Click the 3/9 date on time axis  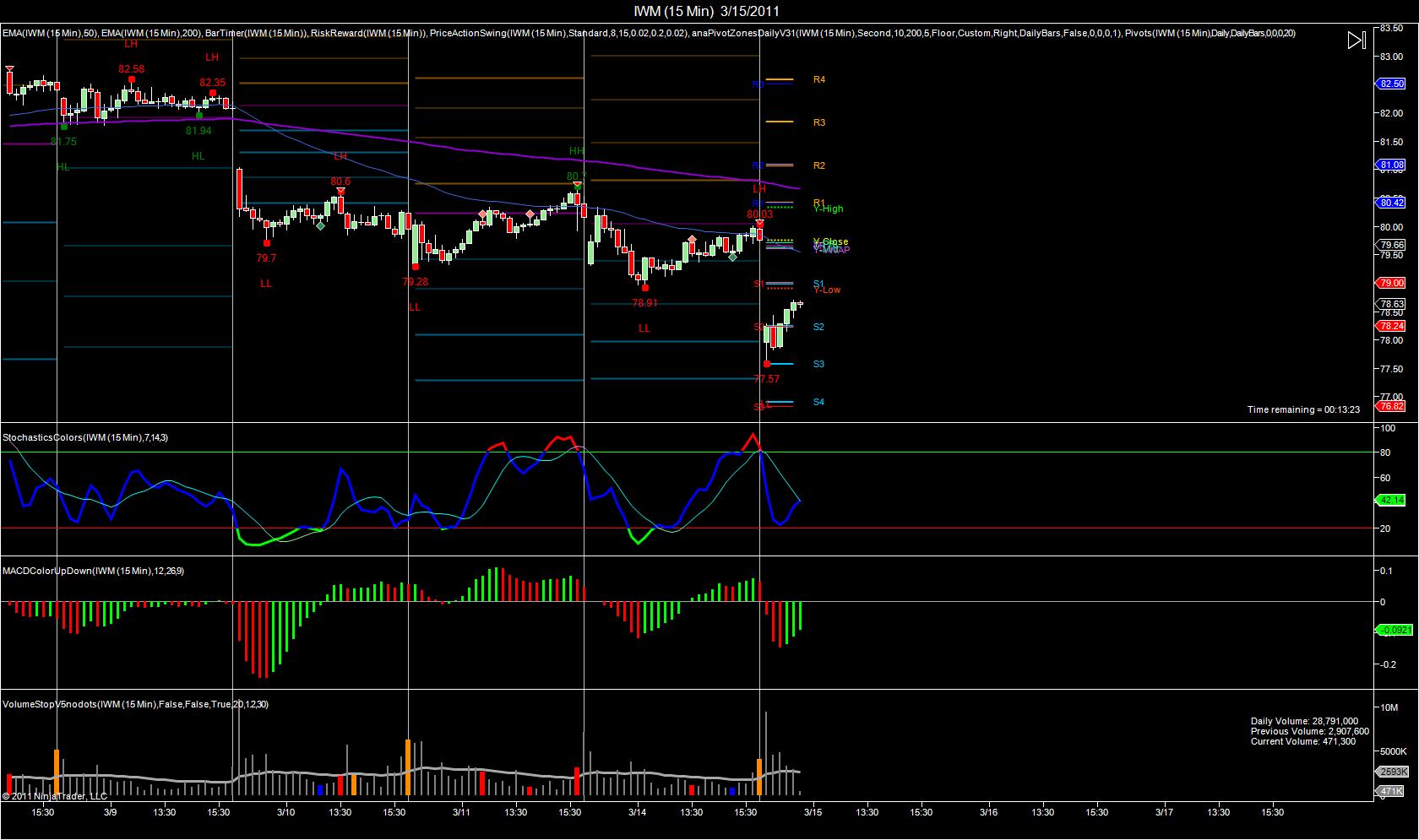111,812
